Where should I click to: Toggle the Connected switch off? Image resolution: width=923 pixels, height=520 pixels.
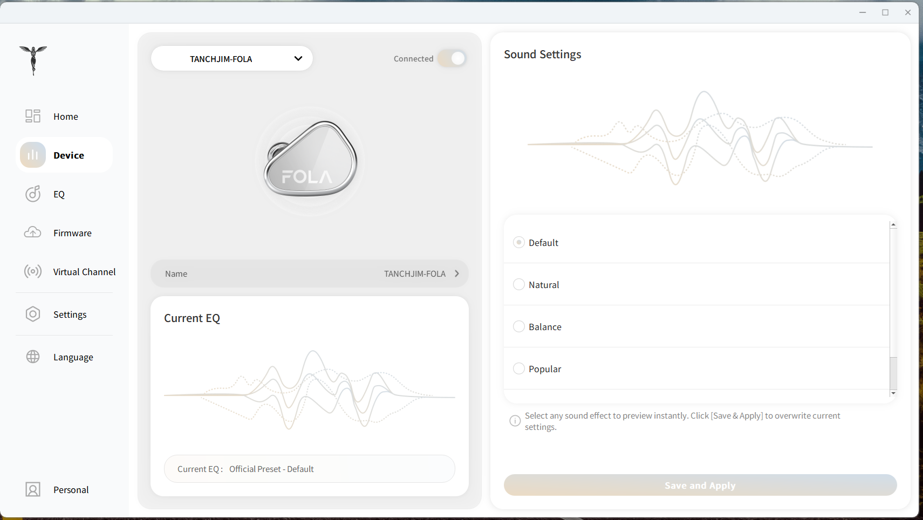[452, 58]
